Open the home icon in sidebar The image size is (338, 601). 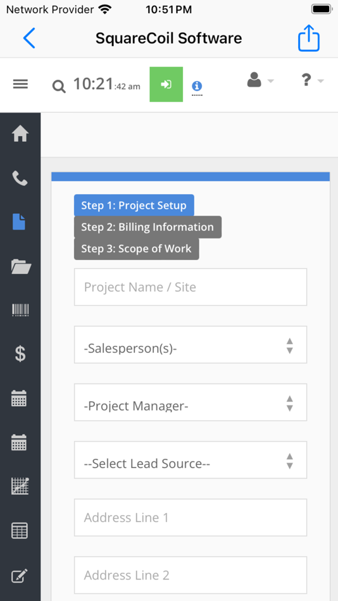(20, 133)
